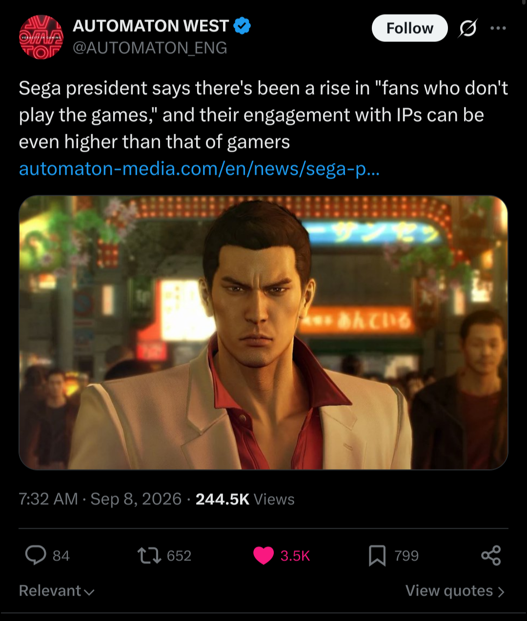Click the 244.5K Views count

pyautogui.click(x=245, y=499)
